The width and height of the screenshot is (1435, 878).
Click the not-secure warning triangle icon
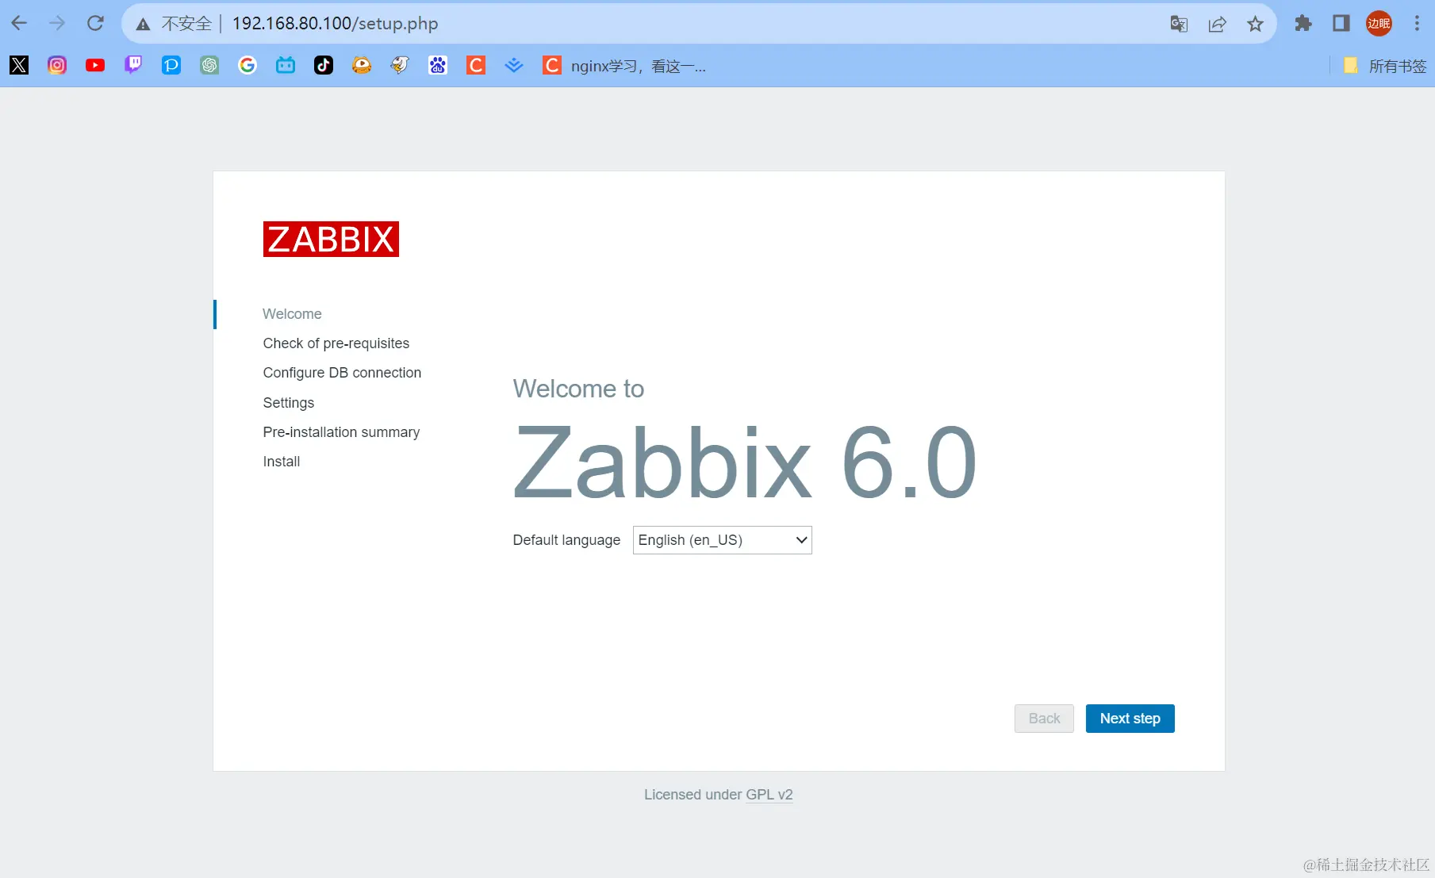click(x=144, y=24)
